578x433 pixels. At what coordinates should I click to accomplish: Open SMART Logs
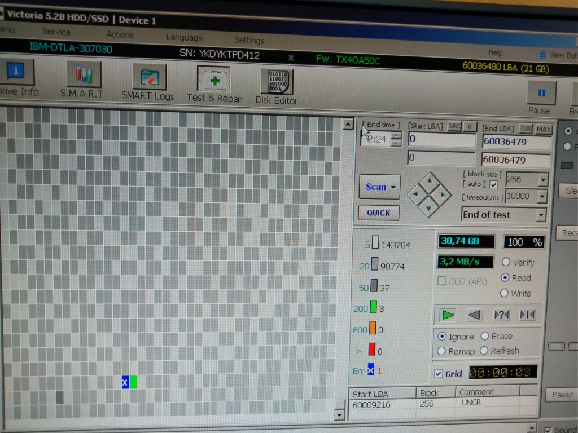pos(148,82)
